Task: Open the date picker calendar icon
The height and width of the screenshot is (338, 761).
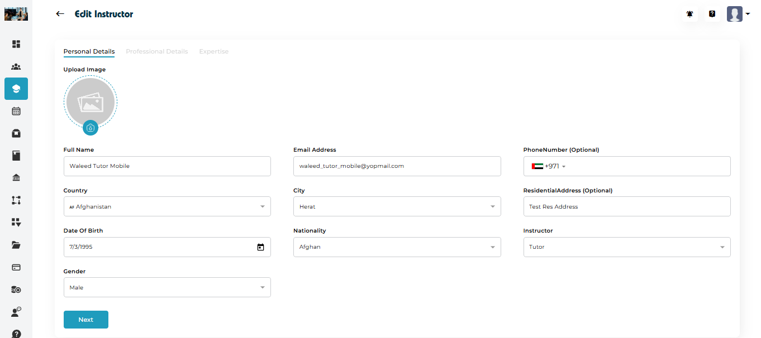Action: (x=260, y=247)
